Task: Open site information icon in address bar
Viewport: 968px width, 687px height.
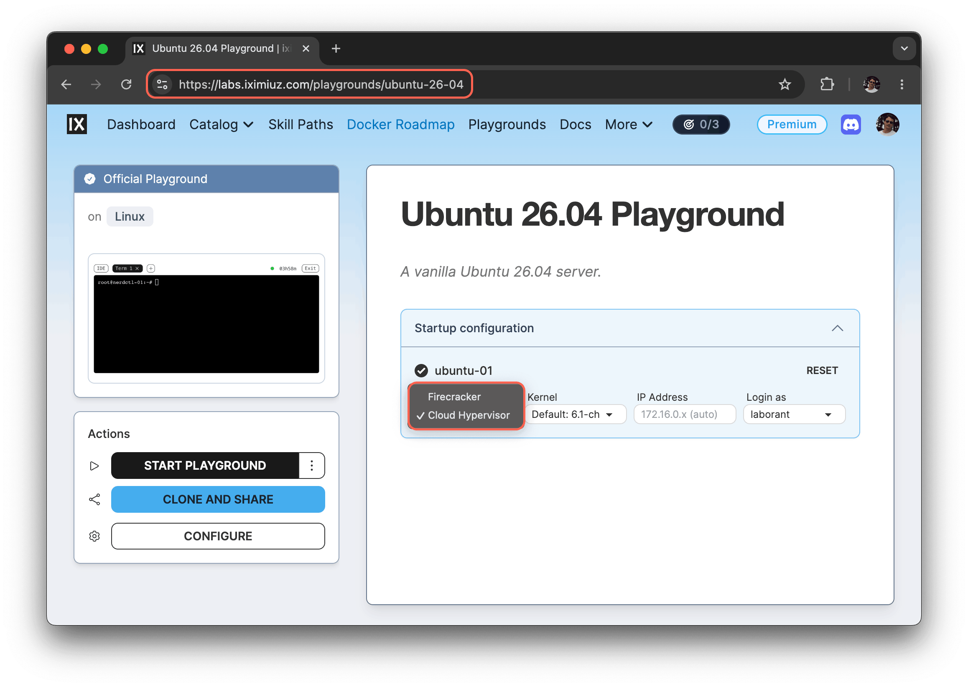Action: tap(163, 84)
